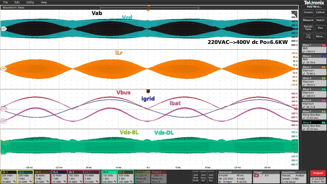Toggle the Ch 8 channel badge
The height and width of the screenshot is (184, 327).
109,177
